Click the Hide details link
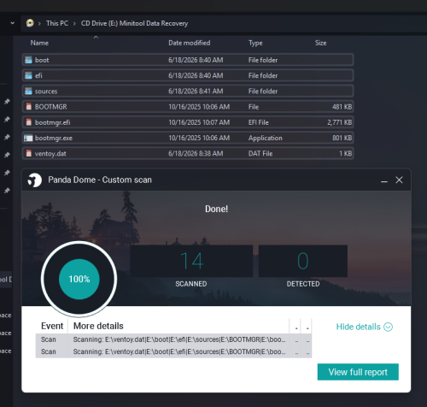The height and width of the screenshot is (407, 427). tap(358, 327)
